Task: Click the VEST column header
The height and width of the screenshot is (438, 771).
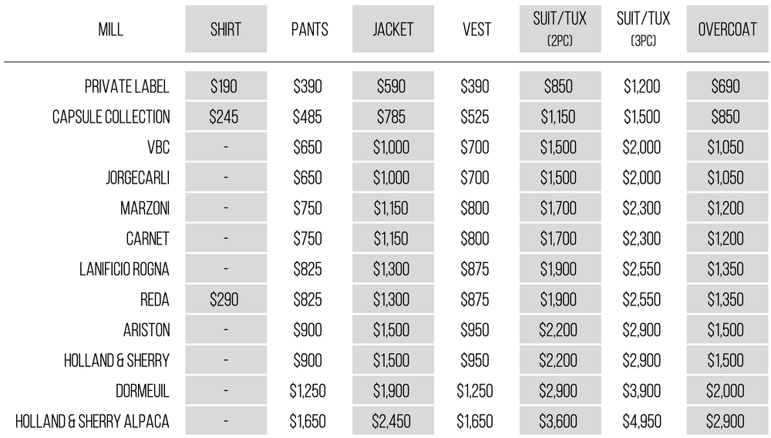Action: pos(476,30)
